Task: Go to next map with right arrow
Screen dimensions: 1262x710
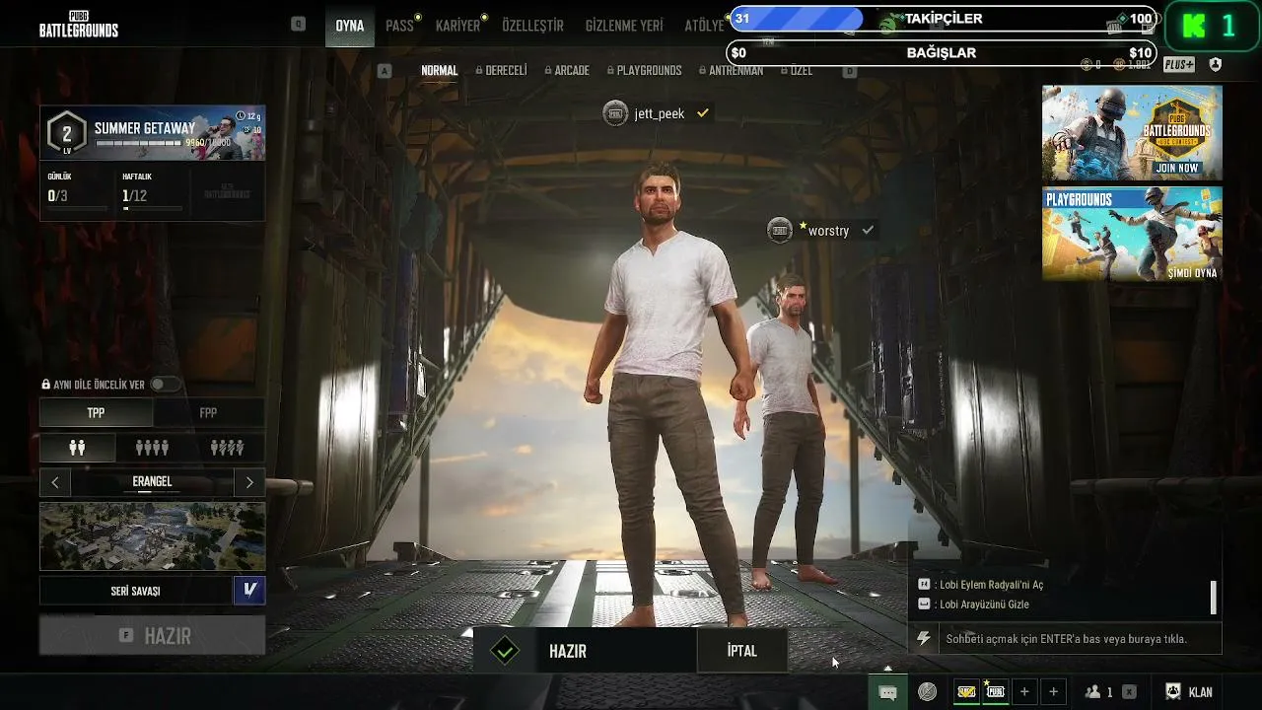Action: (249, 482)
